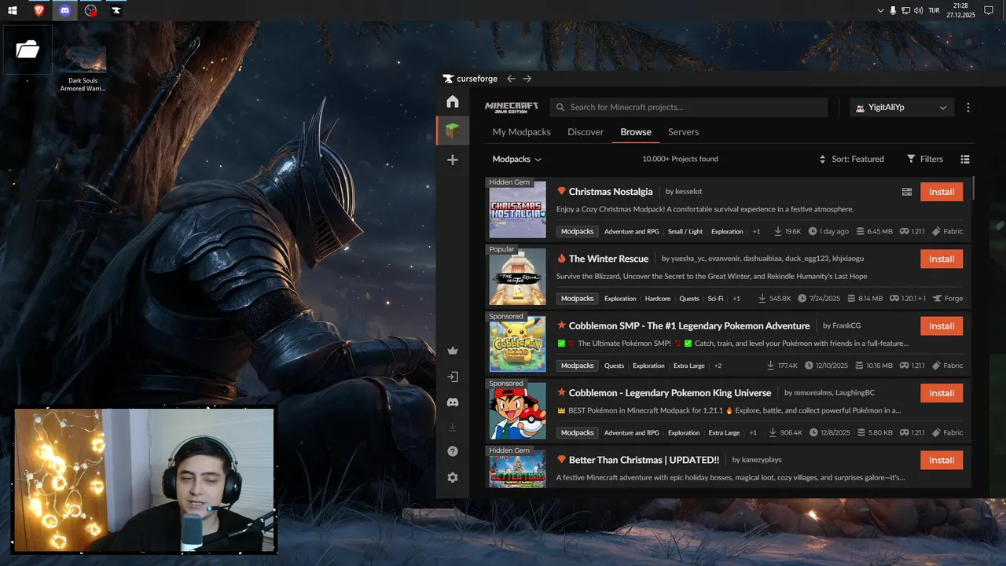Select the Browse tab
The height and width of the screenshot is (566, 1006).
click(x=636, y=132)
